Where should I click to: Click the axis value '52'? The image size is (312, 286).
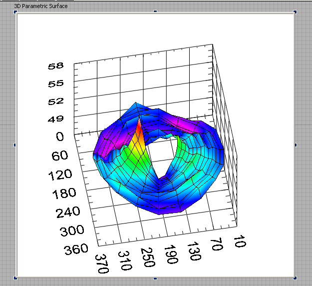click(x=56, y=101)
